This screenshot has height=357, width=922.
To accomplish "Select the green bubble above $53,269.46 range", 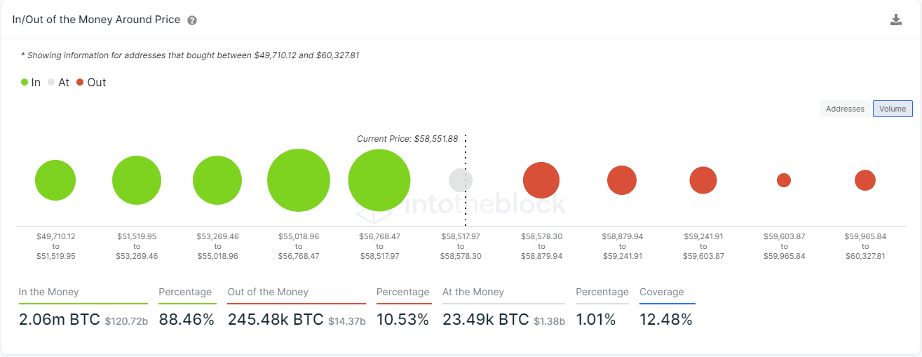I will coord(217,180).
